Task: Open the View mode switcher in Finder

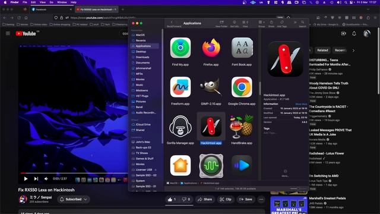Action: [x=245, y=23]
